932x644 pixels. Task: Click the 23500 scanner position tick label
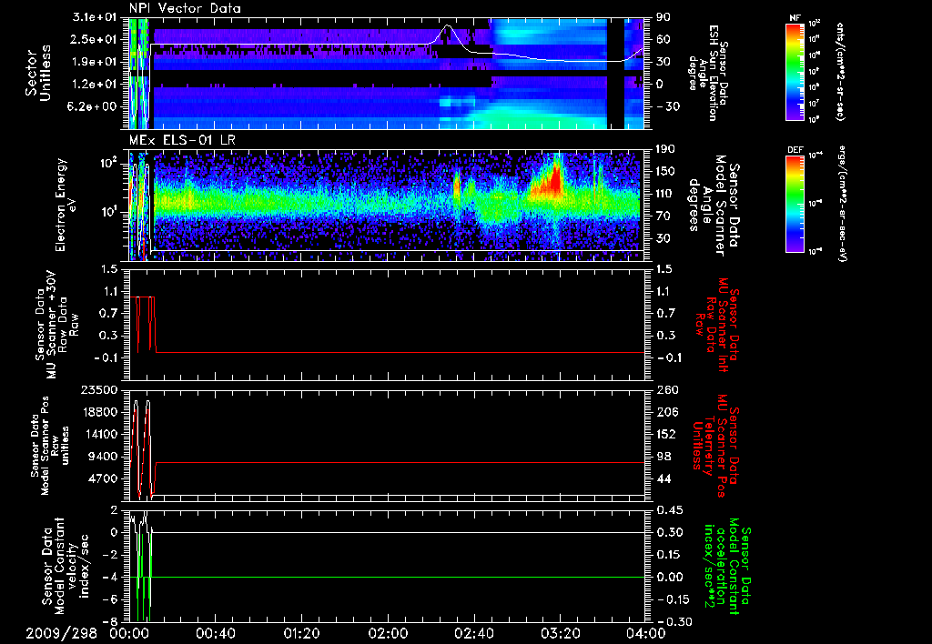click(x=101, y=390)
